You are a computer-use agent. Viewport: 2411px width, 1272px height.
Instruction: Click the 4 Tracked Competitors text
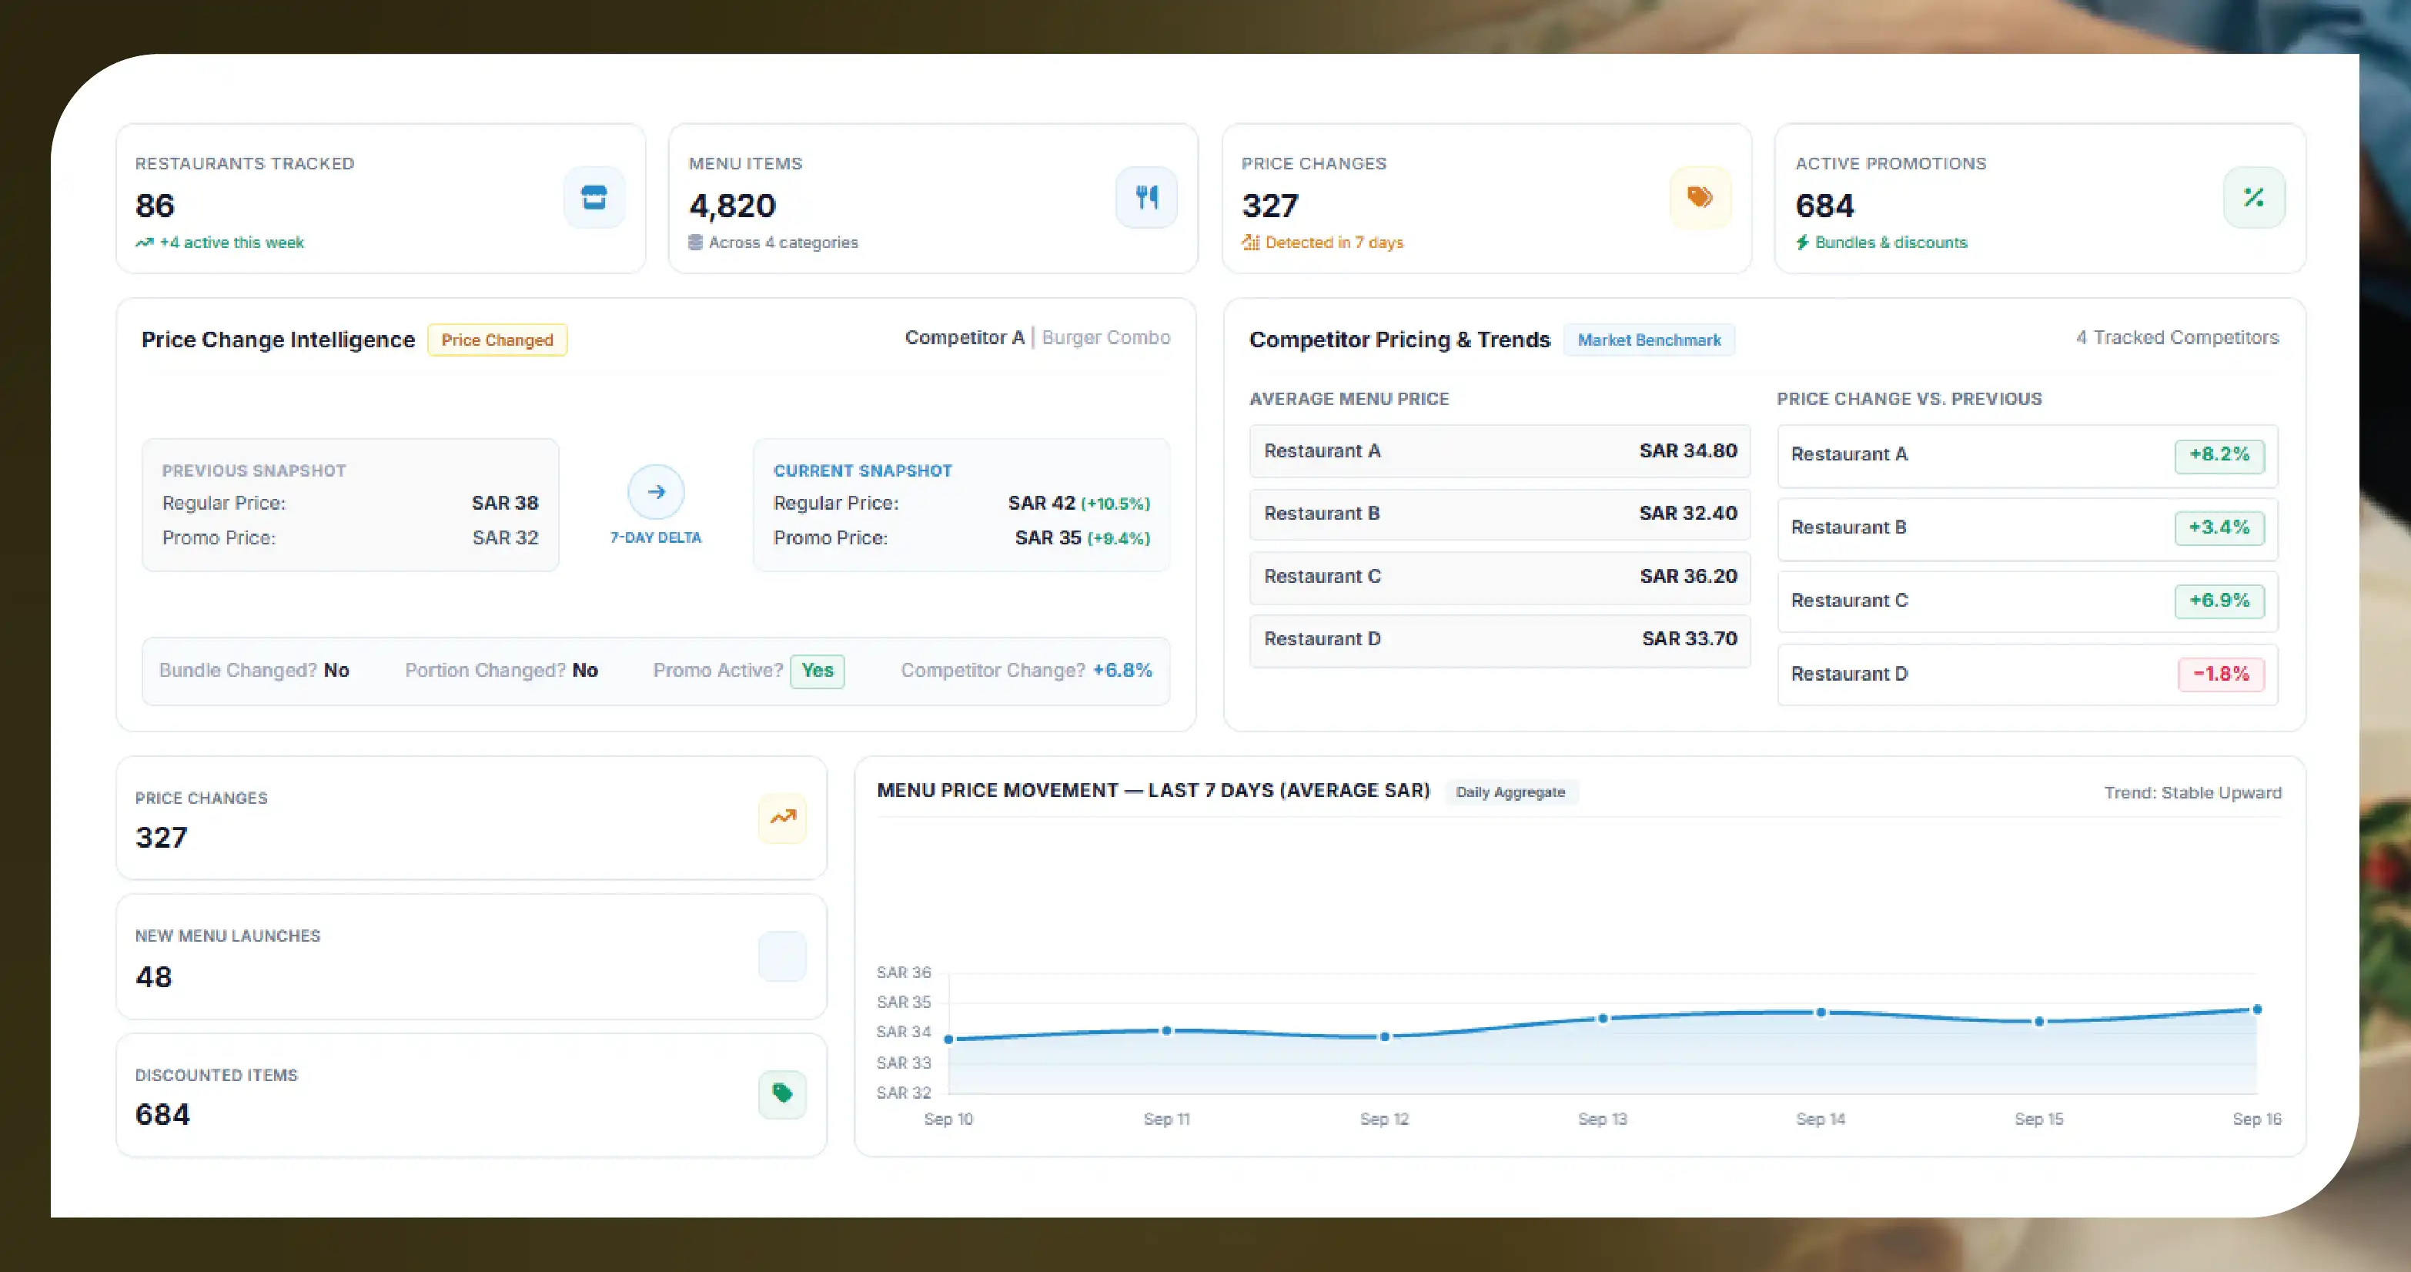pos(2177,338)
